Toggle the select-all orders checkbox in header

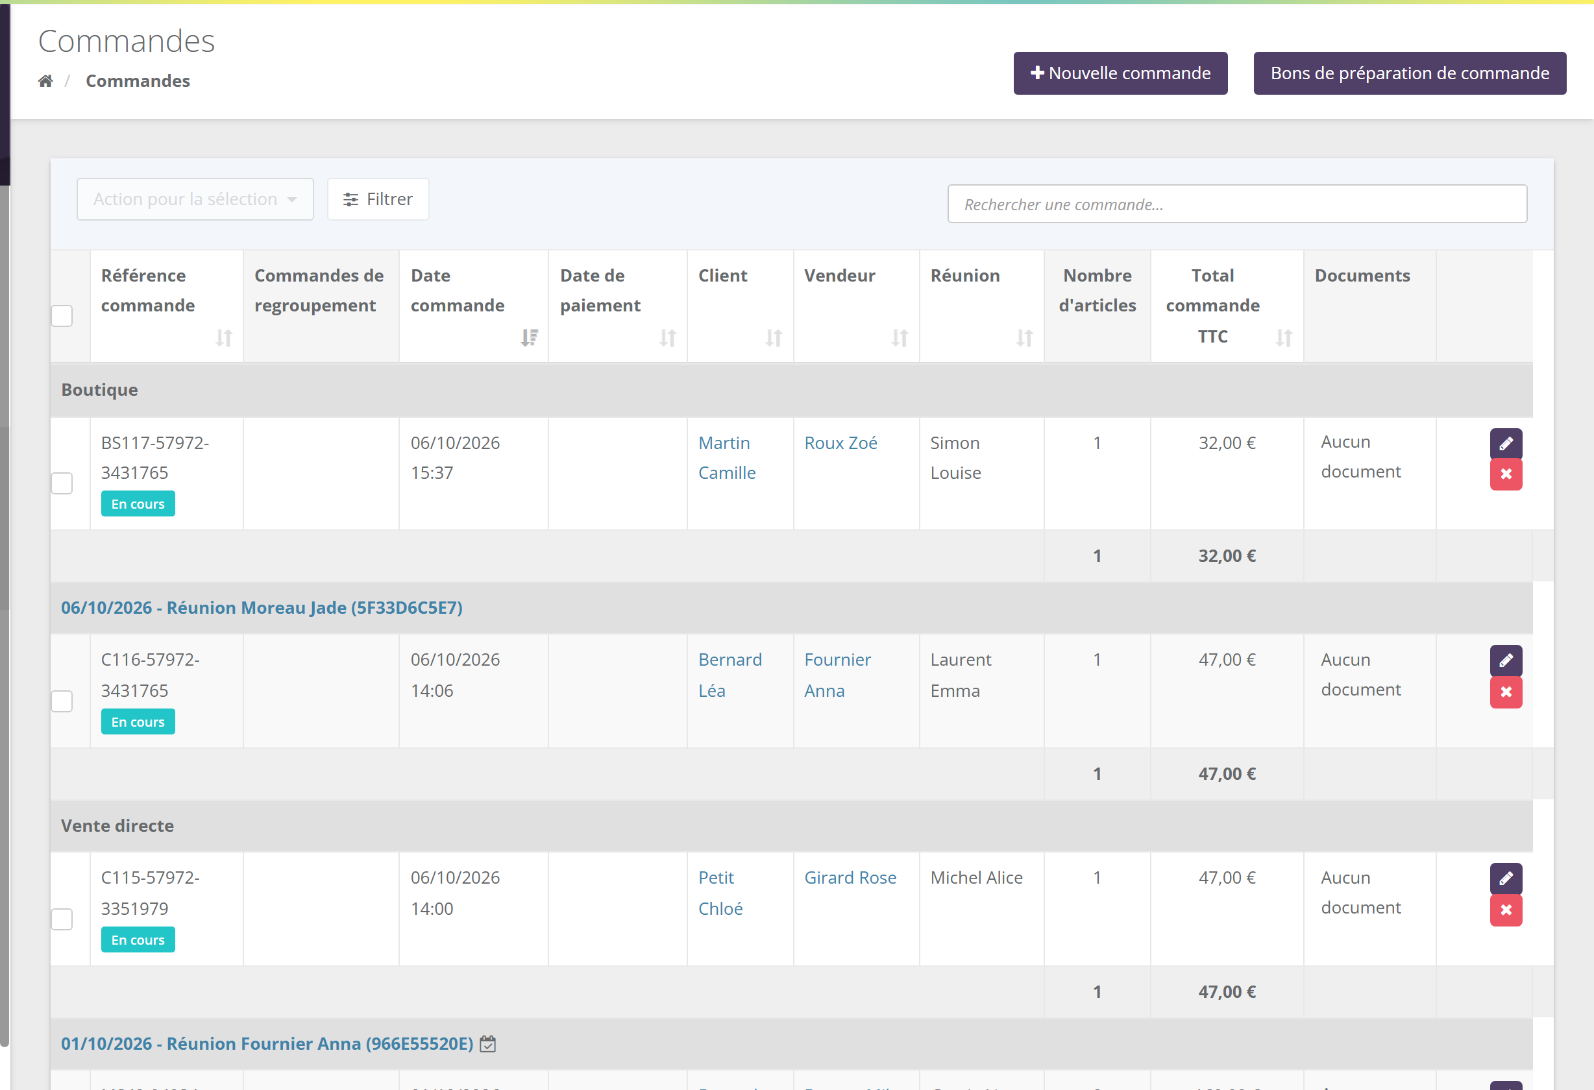62,316
